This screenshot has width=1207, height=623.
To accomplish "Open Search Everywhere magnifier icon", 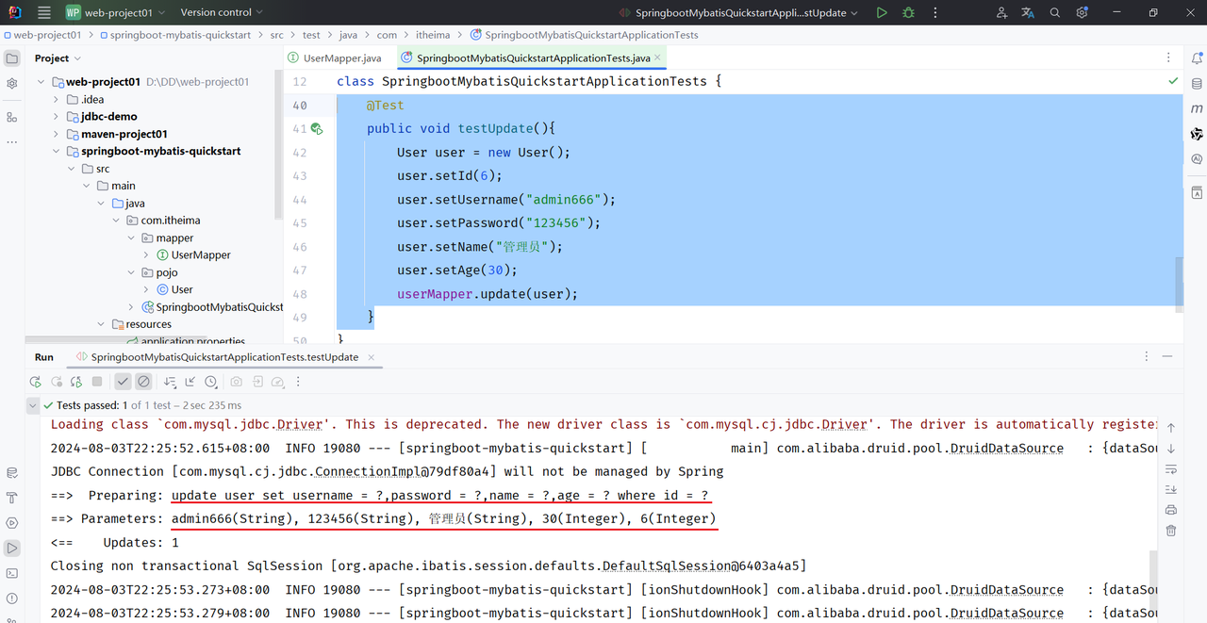I will coord(1055,13).
